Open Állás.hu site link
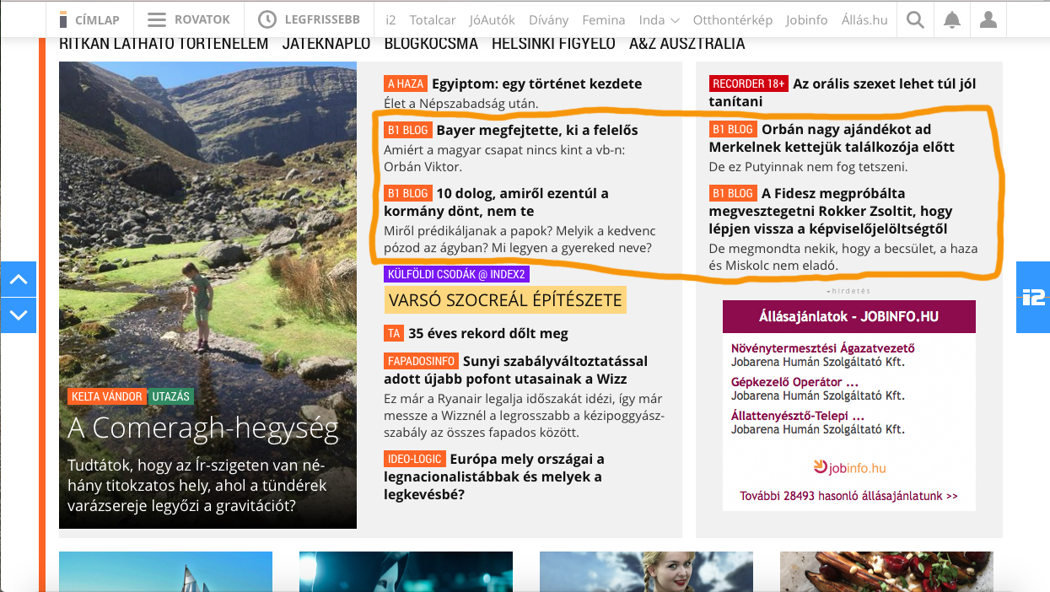This screenshot has height=592, width=1050. pyautogui.click(x=864, y=19)
